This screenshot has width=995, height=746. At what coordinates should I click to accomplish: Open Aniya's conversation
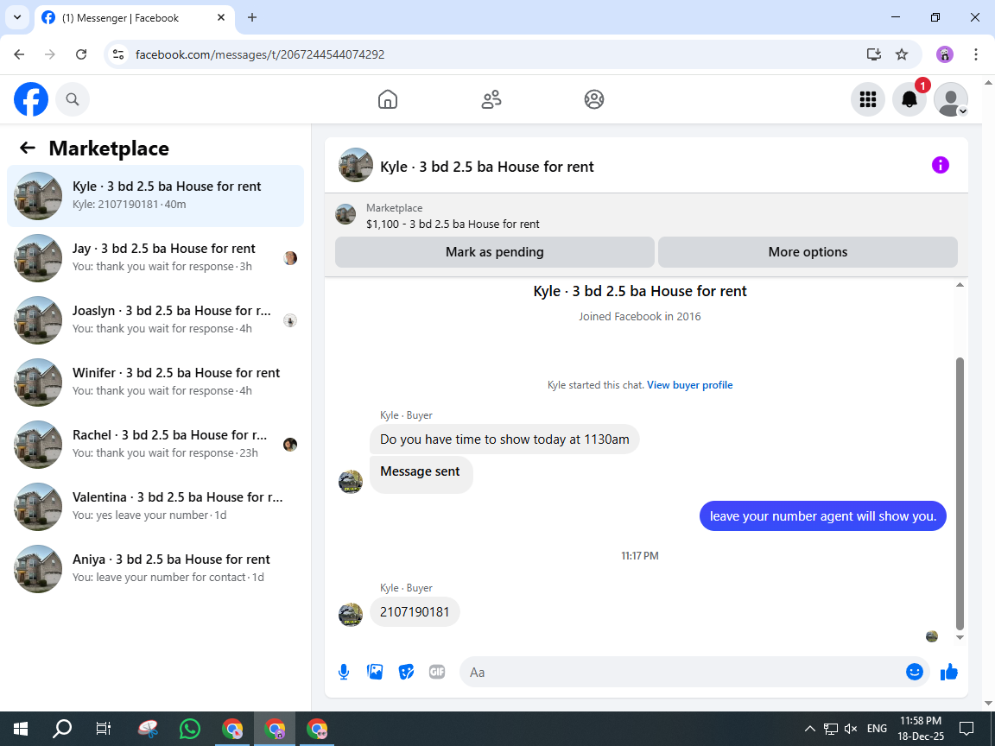click(x=155, y=569)
